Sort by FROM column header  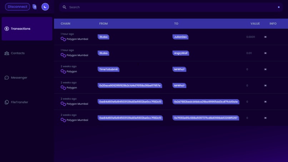pyautogui.click(x=103, y=24)
